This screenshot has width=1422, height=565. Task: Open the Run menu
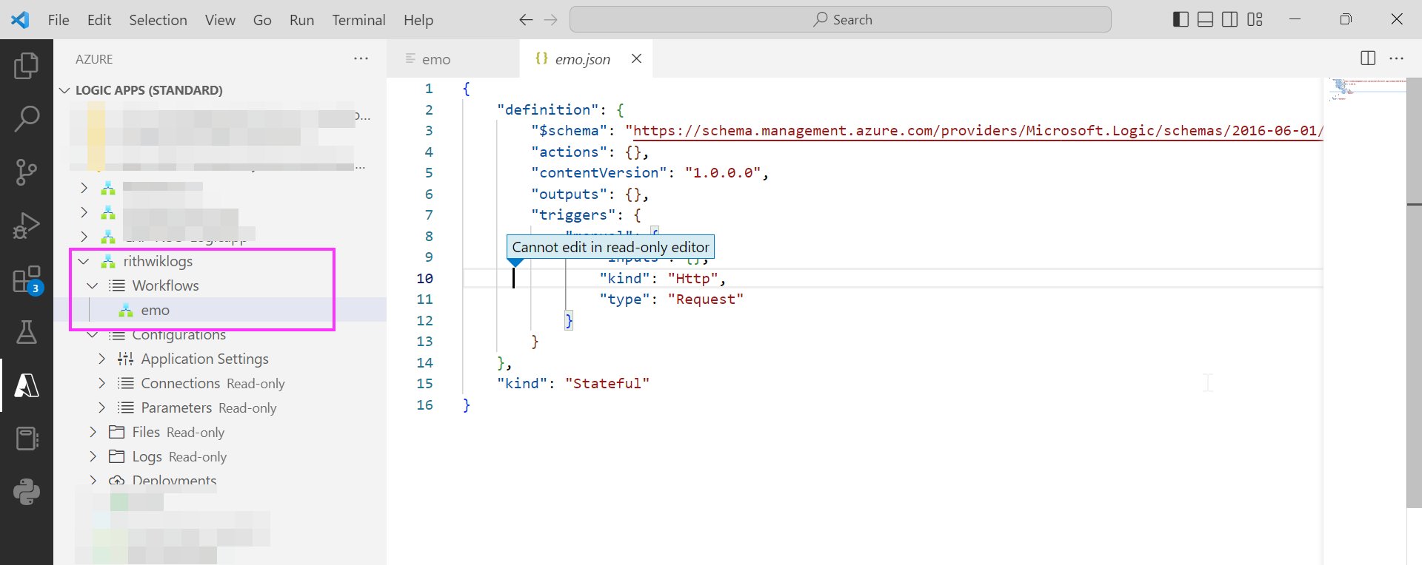coord(301,20)
